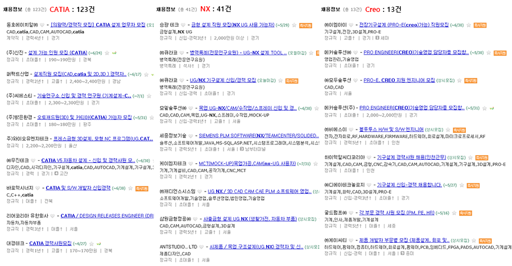Click heart icon next to 바로텍시너지
This screenshot has width=512, height=266.
click(x=38, y=188)
